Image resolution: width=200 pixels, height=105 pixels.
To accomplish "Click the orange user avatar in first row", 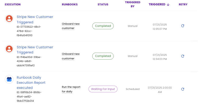I will pyautogui.click(x=9, y=19).
